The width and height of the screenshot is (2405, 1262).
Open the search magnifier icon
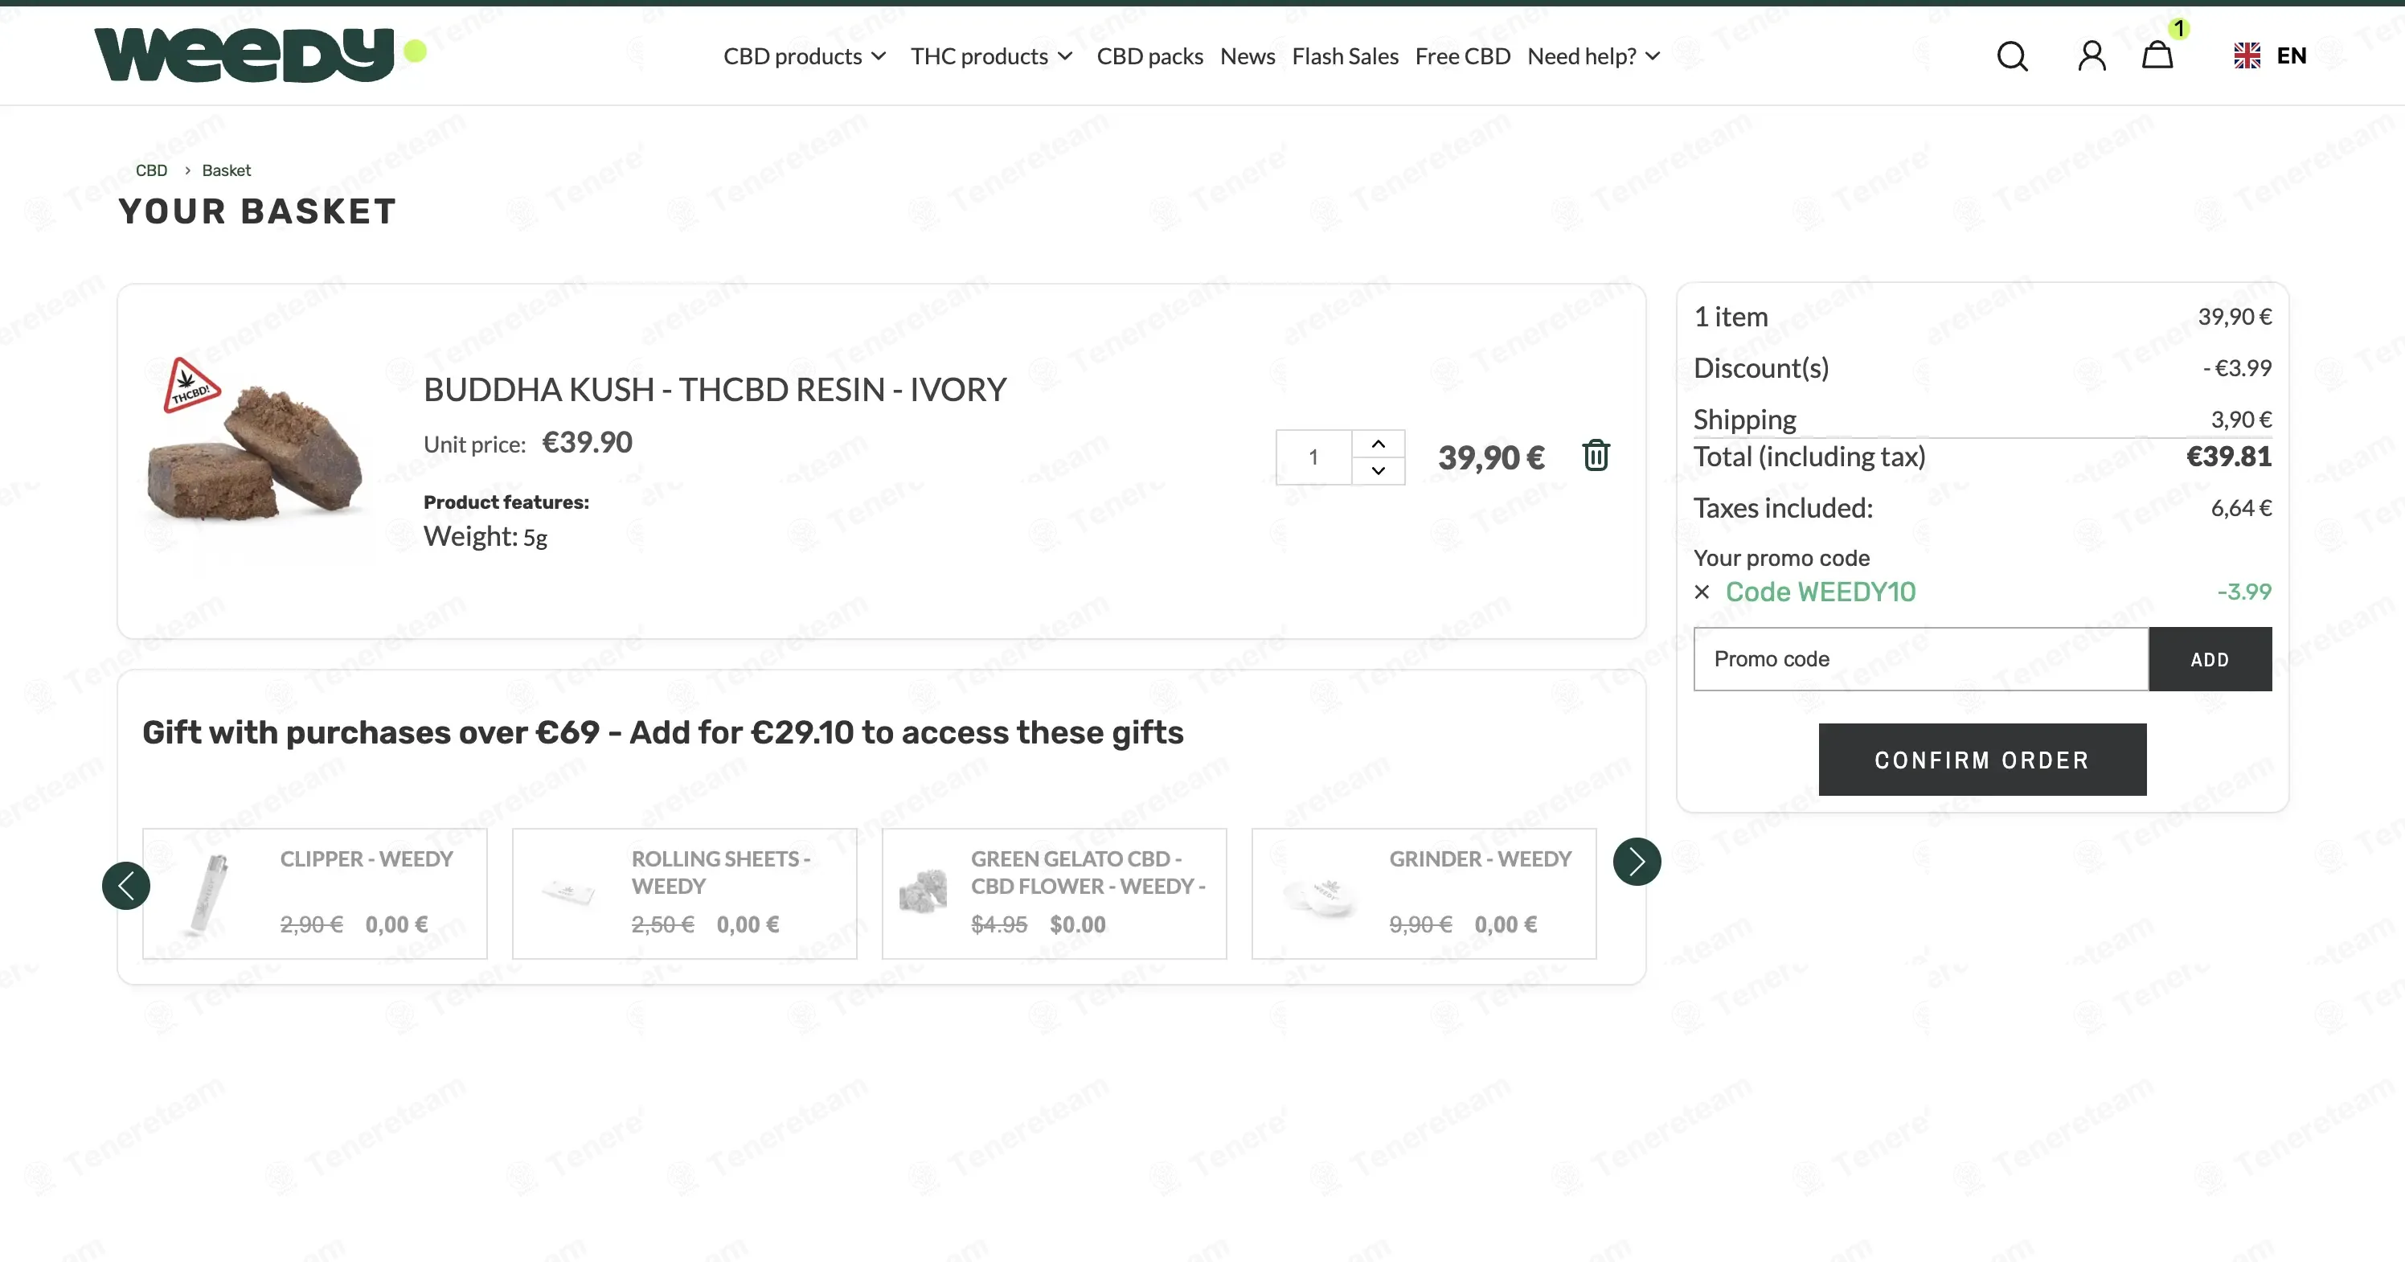tap(2012, 56)
